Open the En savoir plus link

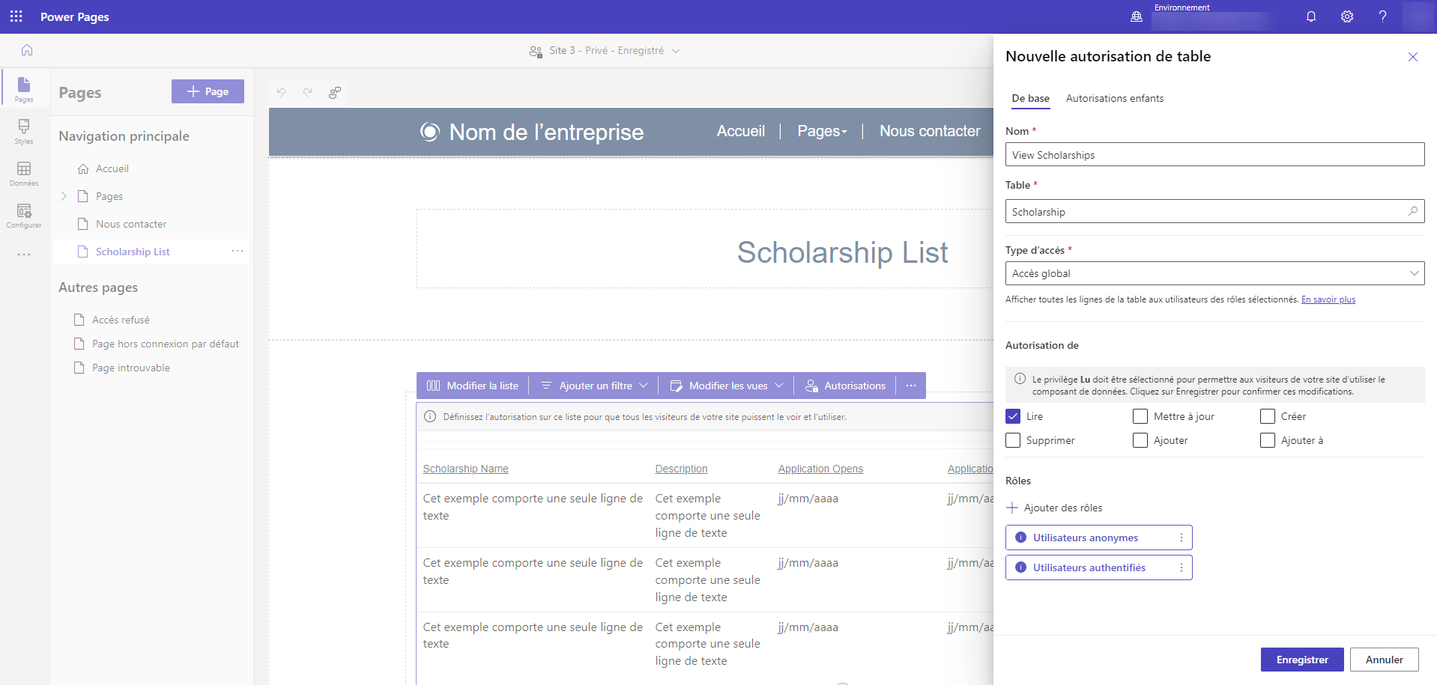coord(1328,299)
